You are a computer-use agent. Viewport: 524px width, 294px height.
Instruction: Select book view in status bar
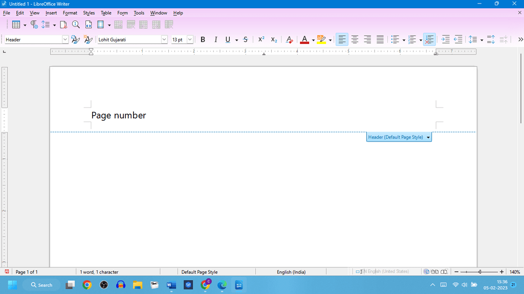(444, 272)
